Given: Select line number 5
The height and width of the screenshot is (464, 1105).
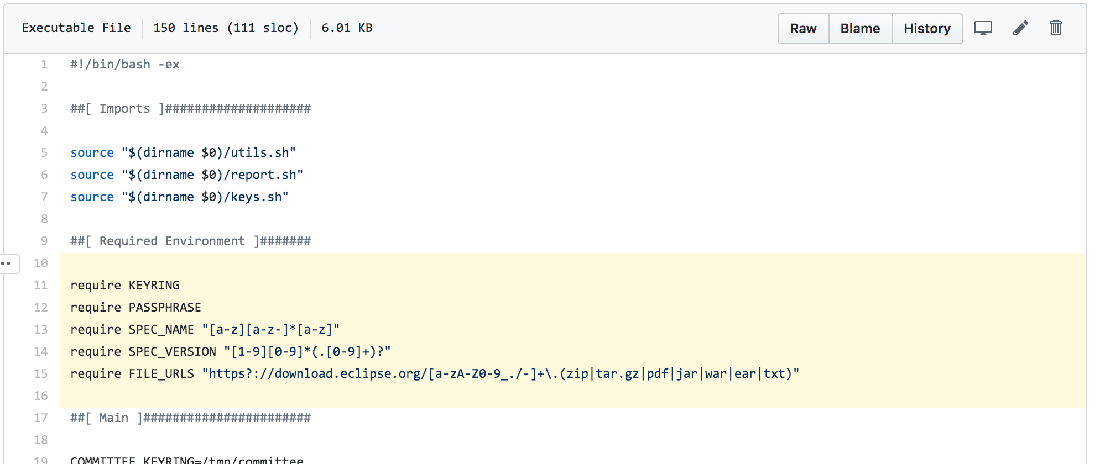Looking at the screenshot, I should [44, 153].
